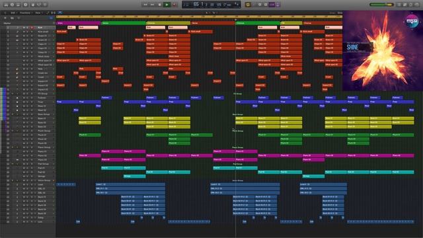Toggle the purple Metronome button
This screenshot has width=423, height=238.
(278, 5)
